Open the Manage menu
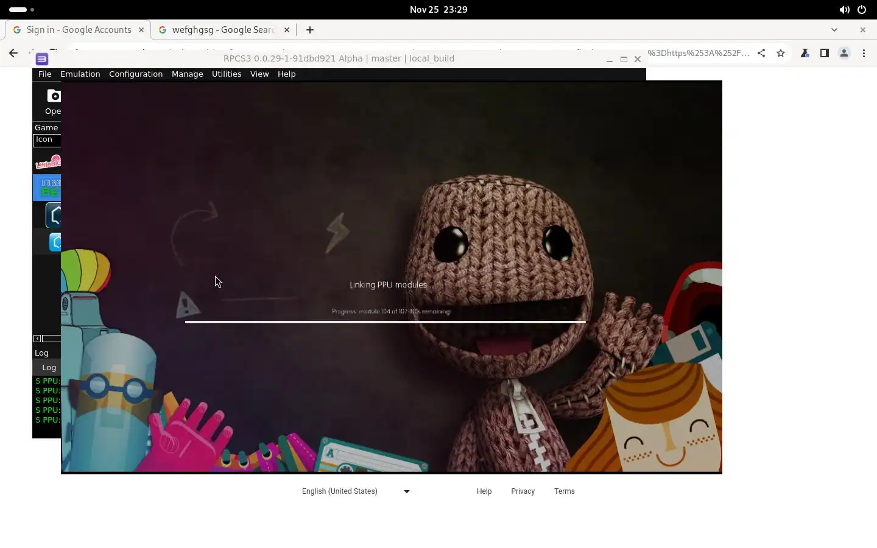The image size is (877, 548). point(188,74)
